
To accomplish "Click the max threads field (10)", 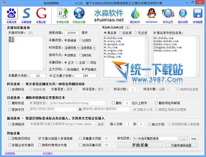I will 38,76.
